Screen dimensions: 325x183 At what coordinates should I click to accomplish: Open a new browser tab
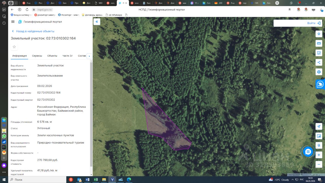click(x=277, y=3)
